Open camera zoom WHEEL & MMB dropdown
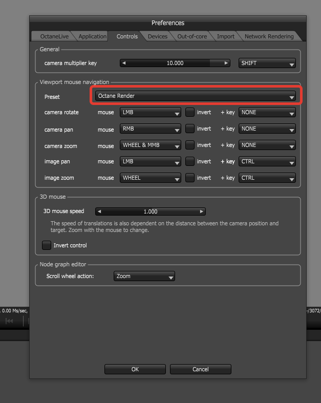Image resolution: width=321 pixels, height=403 pixels. click(151, 145)
